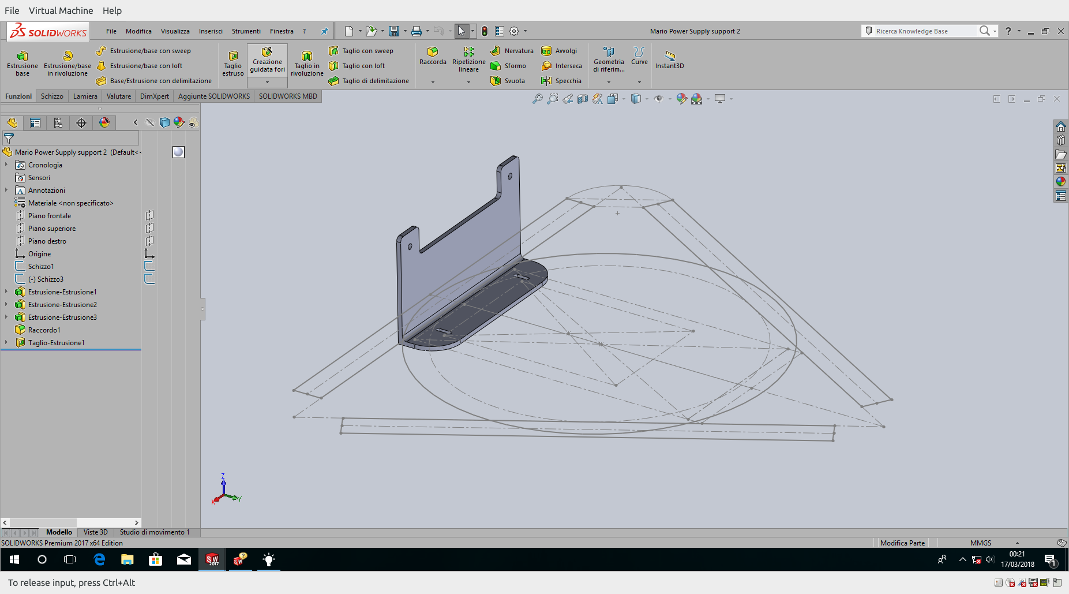Switch to the Lamiera tab

[x=85, y=96]
